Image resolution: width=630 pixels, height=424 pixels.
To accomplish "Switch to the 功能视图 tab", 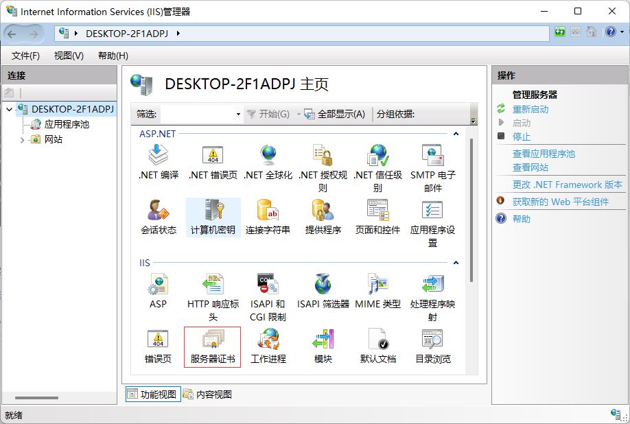I will [x=153, y=394].
